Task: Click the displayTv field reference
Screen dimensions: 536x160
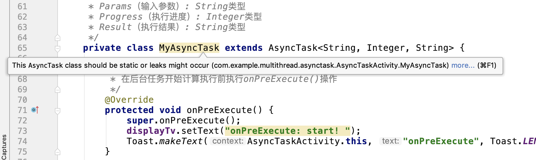Action: [151, 131]
